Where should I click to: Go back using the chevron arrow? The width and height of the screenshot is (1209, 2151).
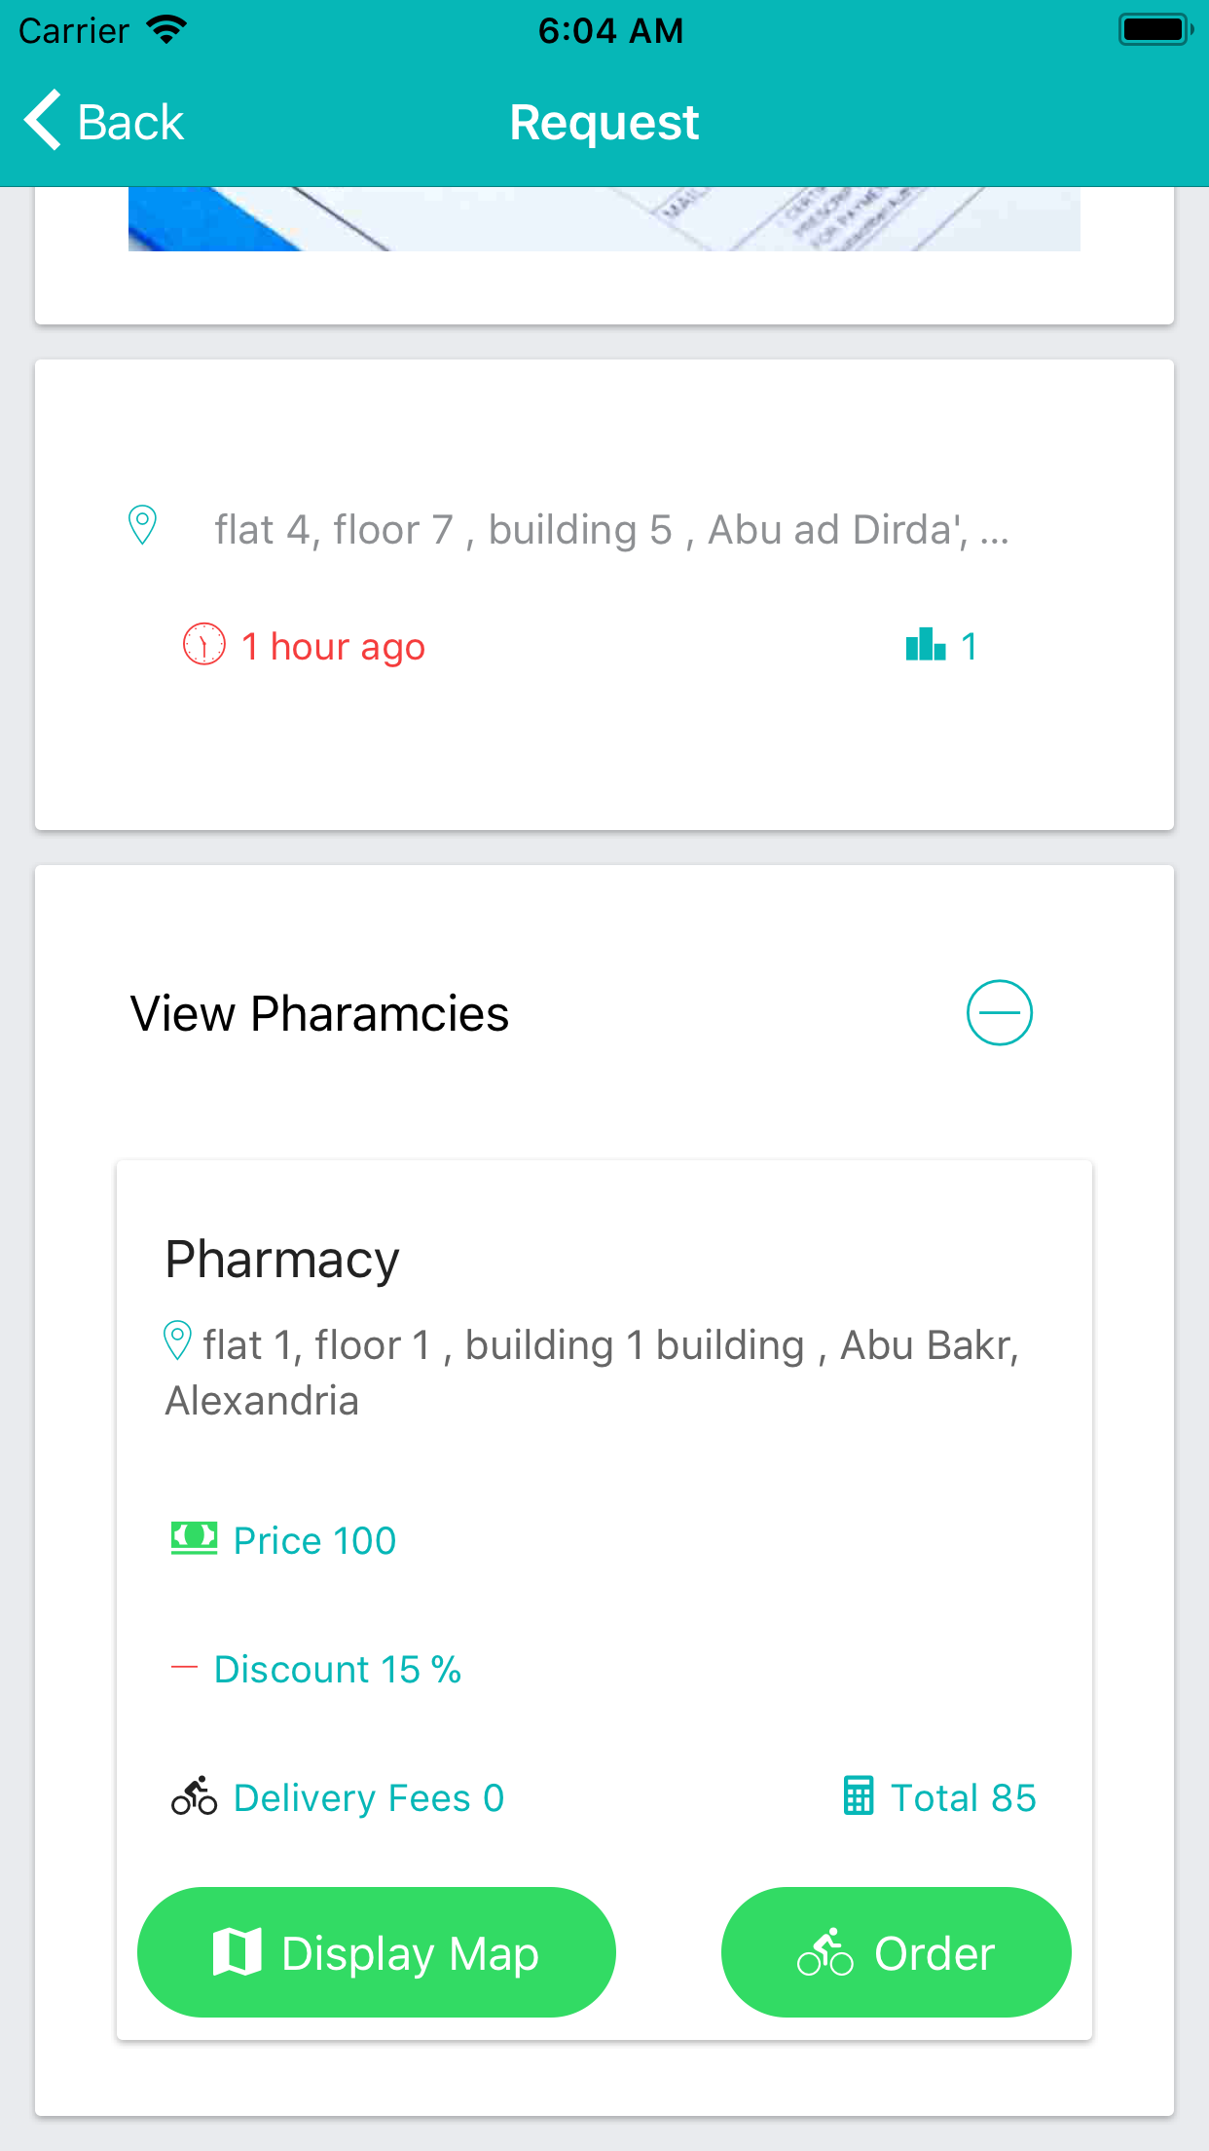pyautogui.click(x=43, y=121)
